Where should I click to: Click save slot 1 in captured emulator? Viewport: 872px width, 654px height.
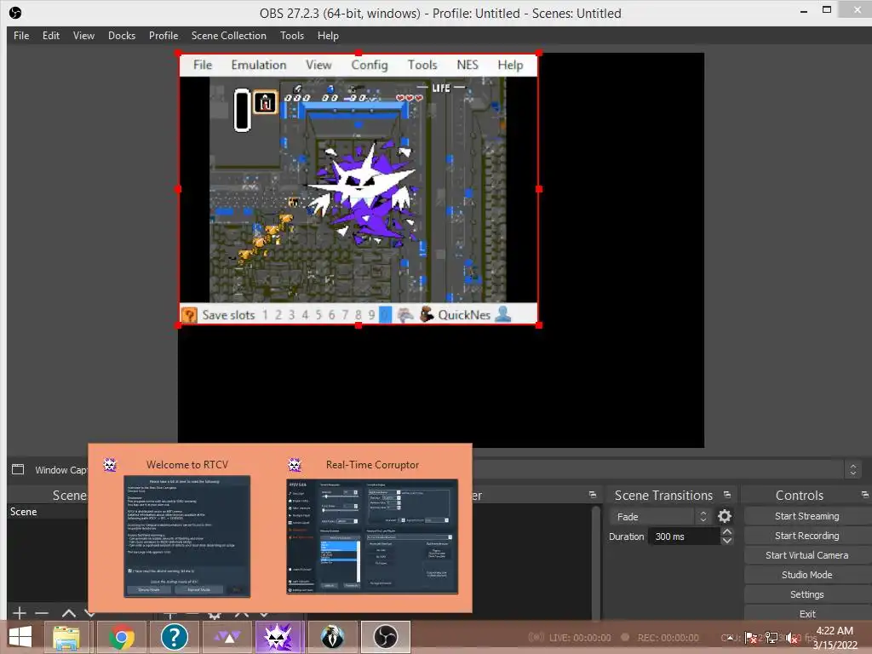(265, 315)
